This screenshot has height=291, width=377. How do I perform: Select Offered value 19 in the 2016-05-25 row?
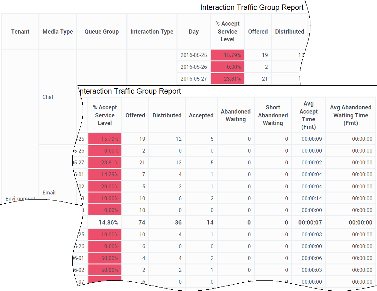coord(258,55)
